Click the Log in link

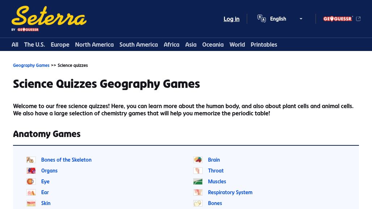[x=231, y=19]
